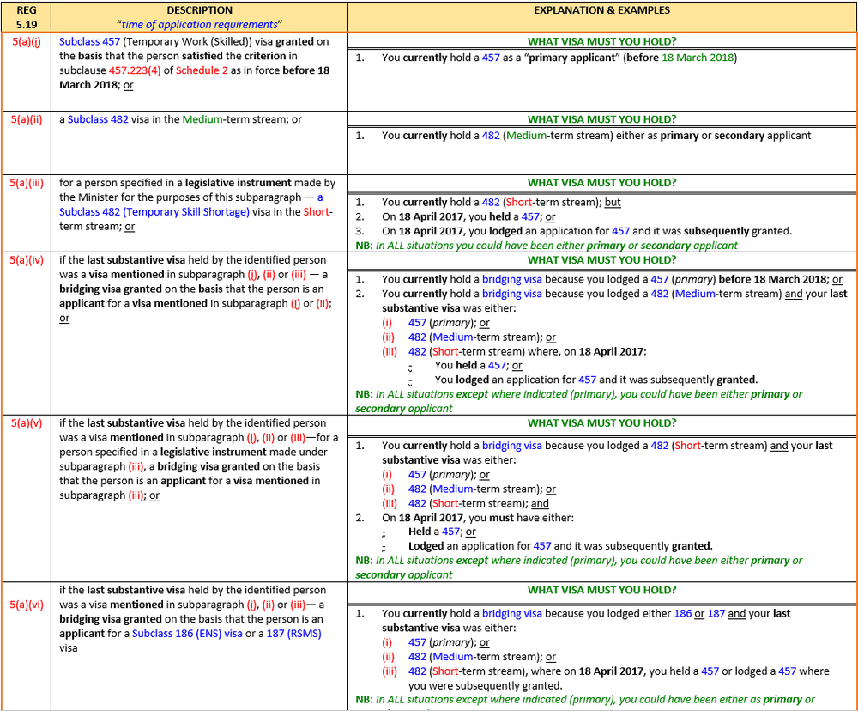Select the row label 5(a)(iv)
The image size is (858, 711).
point(27,260)
